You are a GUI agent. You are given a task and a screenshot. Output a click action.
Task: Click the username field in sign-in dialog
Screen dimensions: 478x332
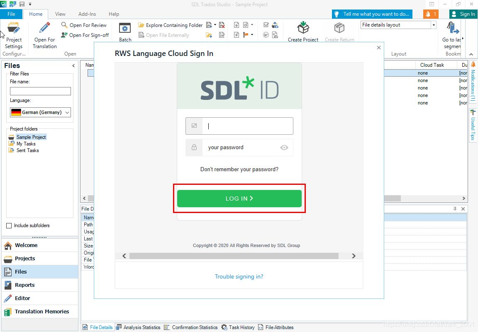[x=239, y=126]
